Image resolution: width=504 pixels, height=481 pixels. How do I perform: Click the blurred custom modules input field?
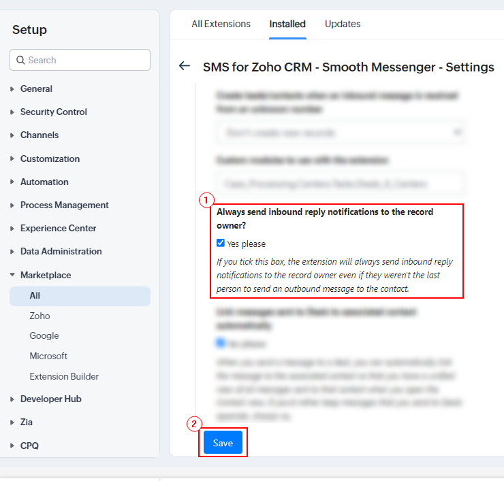[341, 184]
